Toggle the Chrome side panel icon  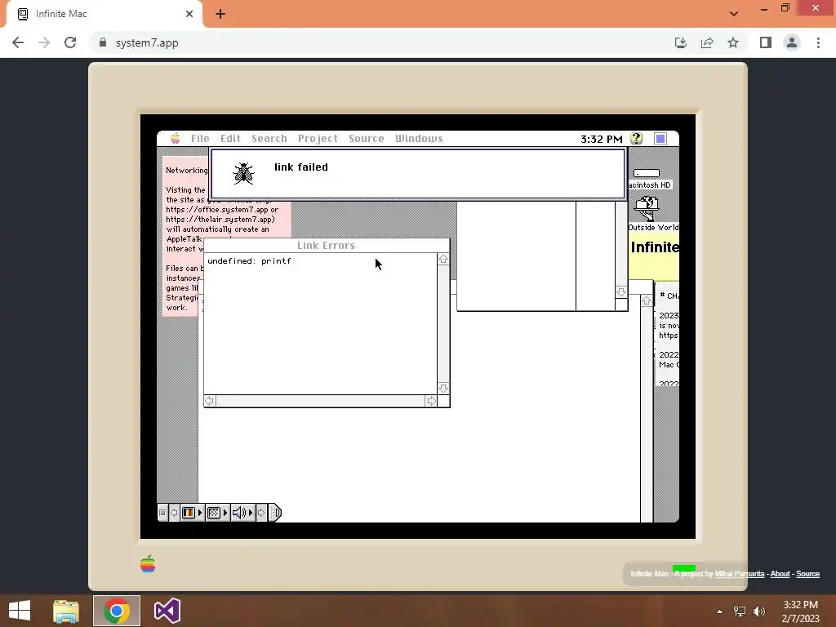point(766,42)
